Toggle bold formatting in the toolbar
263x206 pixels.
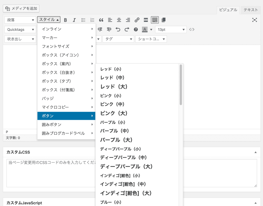point(65,20)
